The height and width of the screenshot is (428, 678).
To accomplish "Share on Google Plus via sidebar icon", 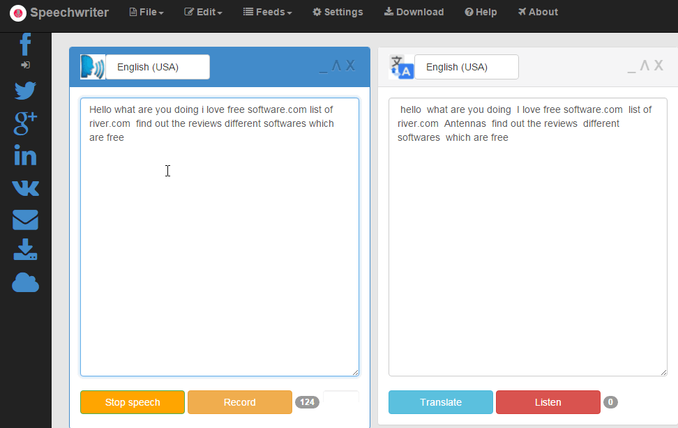I will [26, 123].
